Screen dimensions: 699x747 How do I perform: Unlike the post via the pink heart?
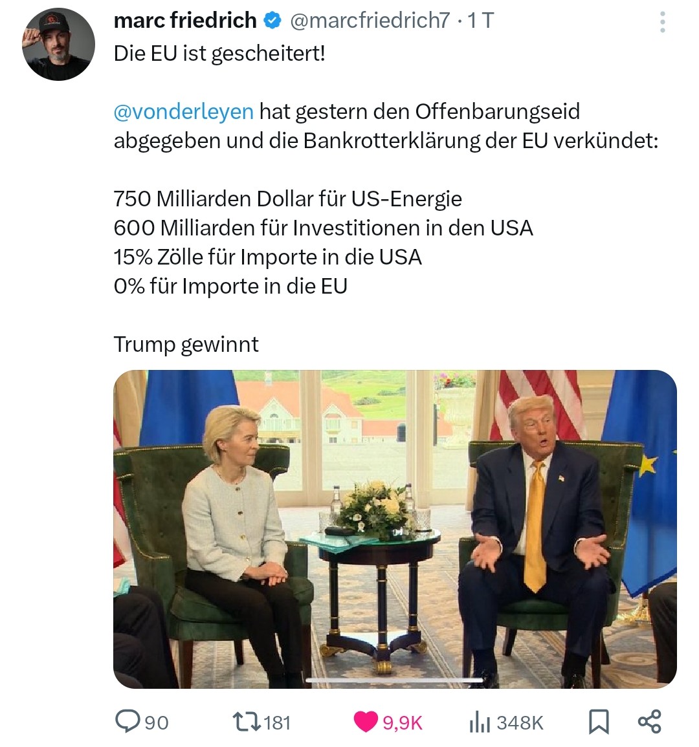coord(366,722)
